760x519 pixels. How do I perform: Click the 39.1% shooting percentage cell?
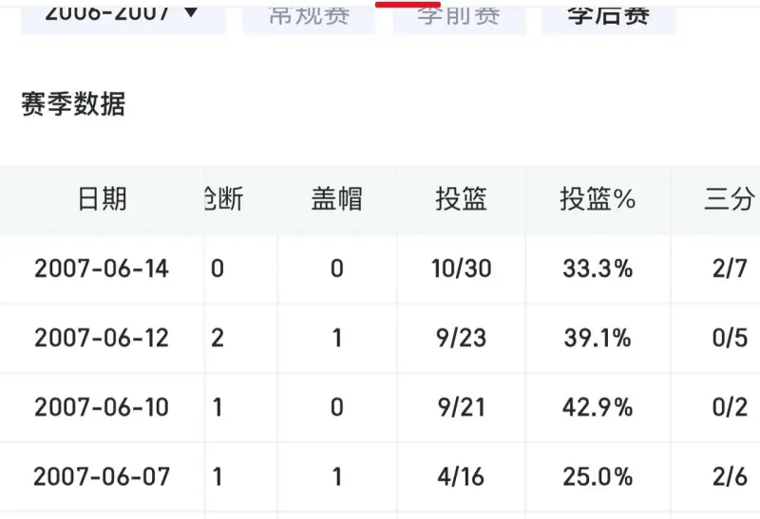point(598,338)
